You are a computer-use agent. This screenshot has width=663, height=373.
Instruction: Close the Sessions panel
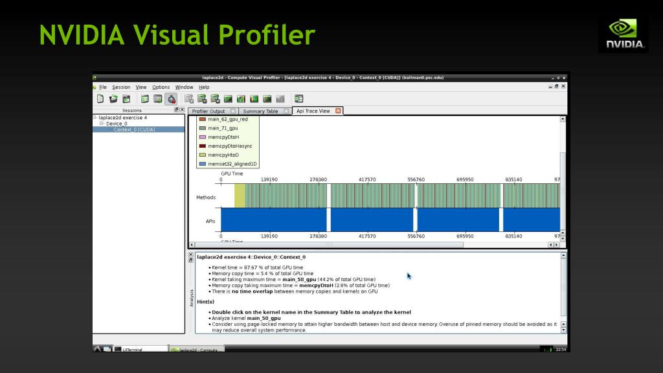point(182,109)
